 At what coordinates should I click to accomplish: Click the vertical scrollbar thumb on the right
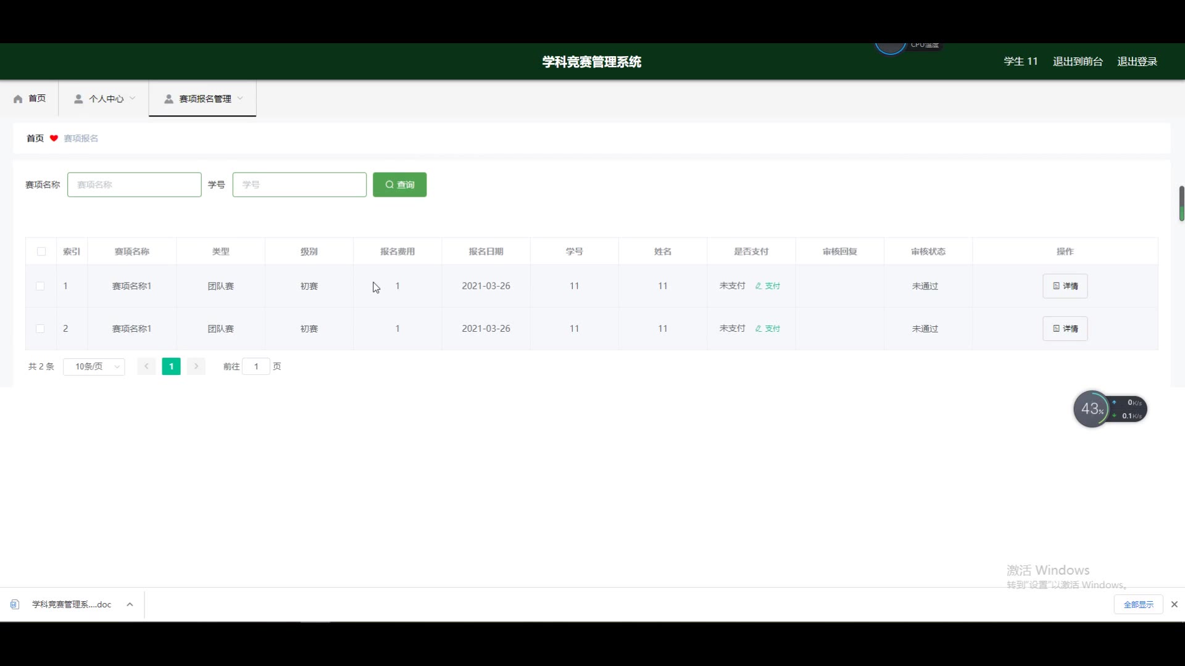point(1181,203)
